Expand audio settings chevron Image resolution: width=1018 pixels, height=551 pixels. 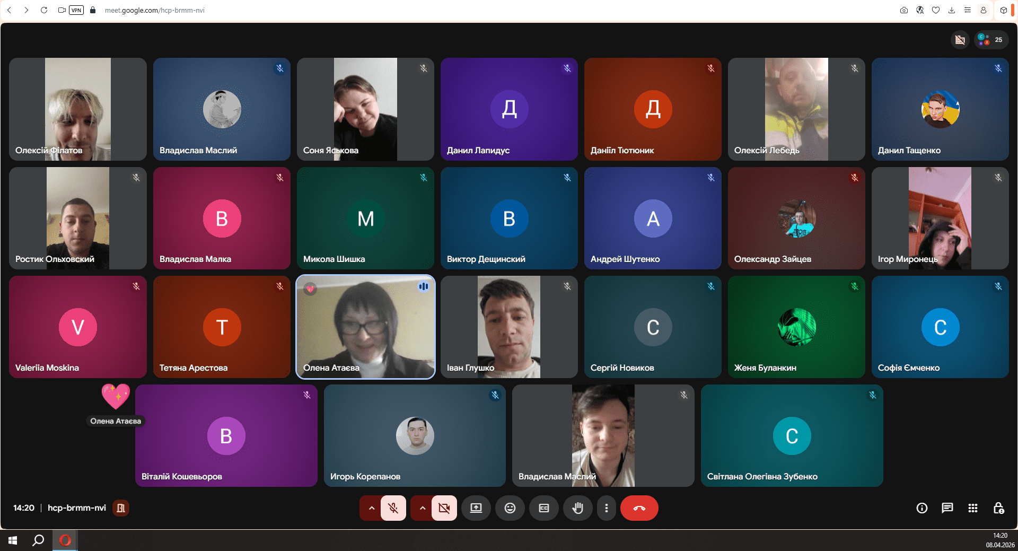pos(372,508)
